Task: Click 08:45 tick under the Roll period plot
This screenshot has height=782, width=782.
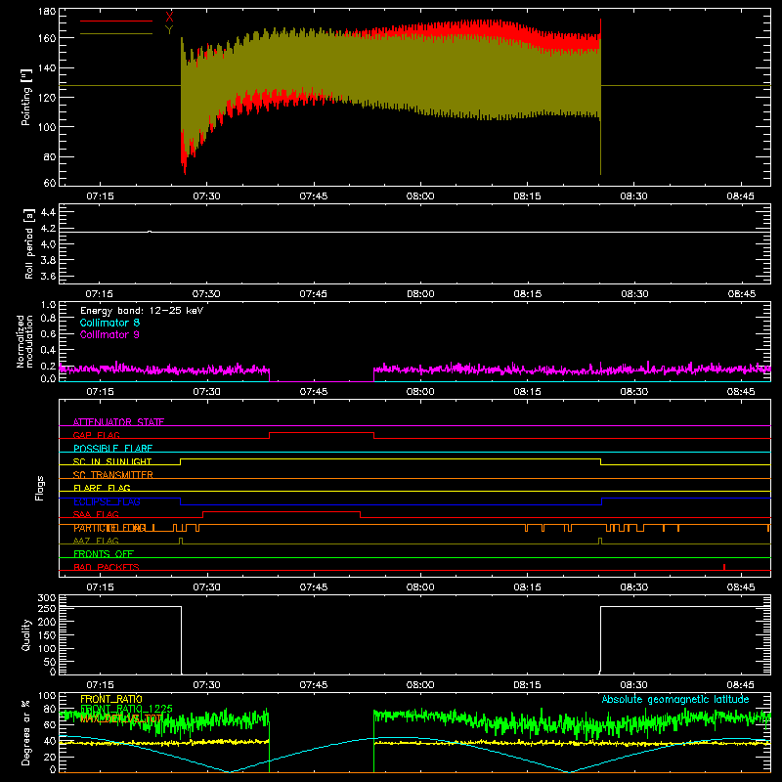Action: [x=741, y=294]
